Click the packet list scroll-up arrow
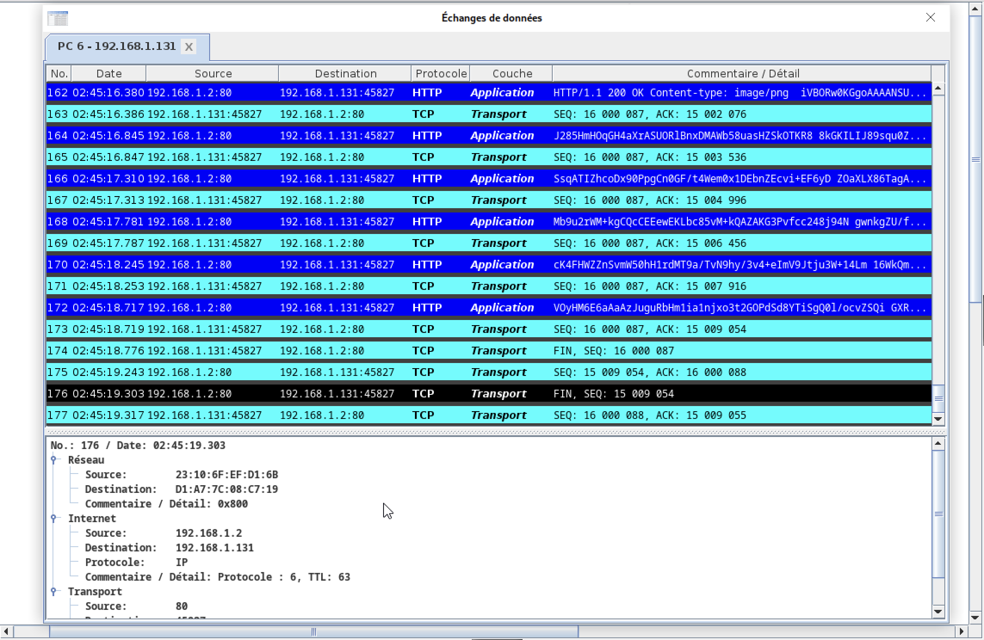 pos(938,89)
